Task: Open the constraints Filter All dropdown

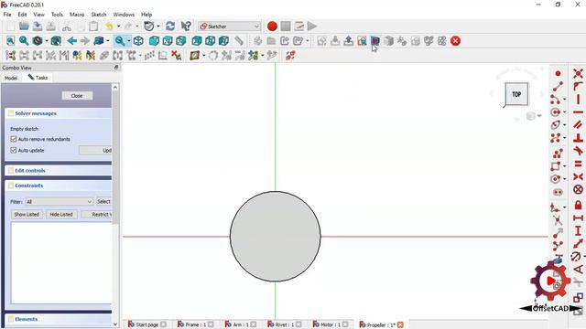Action: 59,201
